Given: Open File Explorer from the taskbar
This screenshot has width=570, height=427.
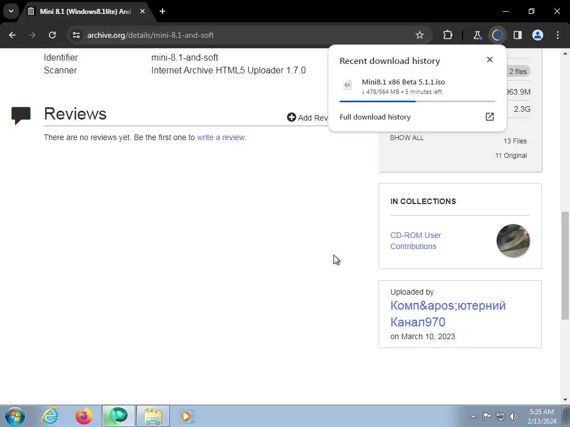Looking at the screenshot, I should click(x=153, y=416).
